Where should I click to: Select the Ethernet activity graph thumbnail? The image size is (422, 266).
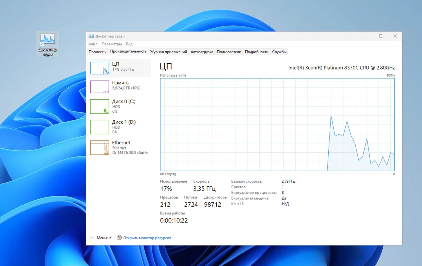[x=100, y=147]
